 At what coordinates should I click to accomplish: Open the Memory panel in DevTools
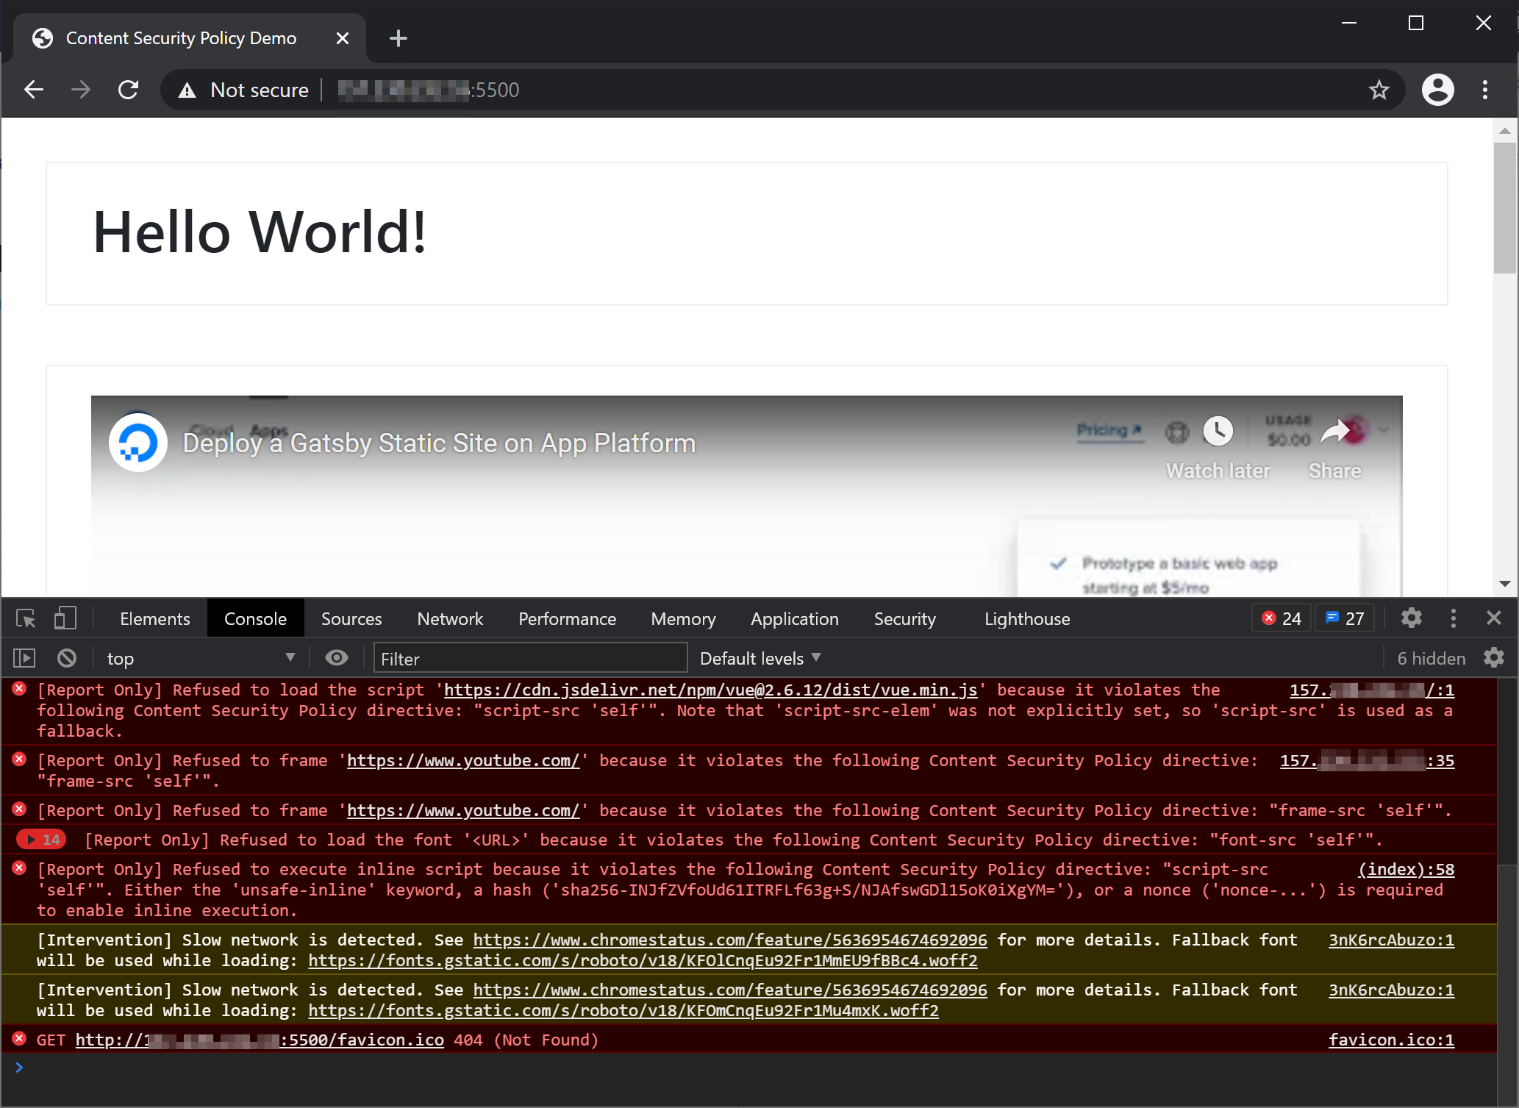click(x=683, y=619)
